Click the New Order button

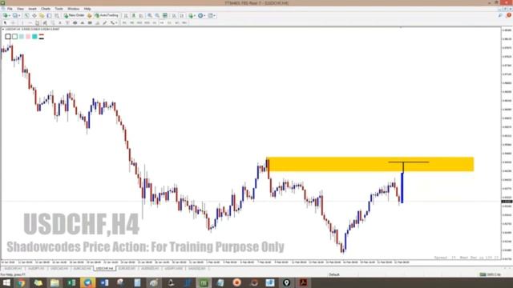pyautogui.click(x=75, y=15)
